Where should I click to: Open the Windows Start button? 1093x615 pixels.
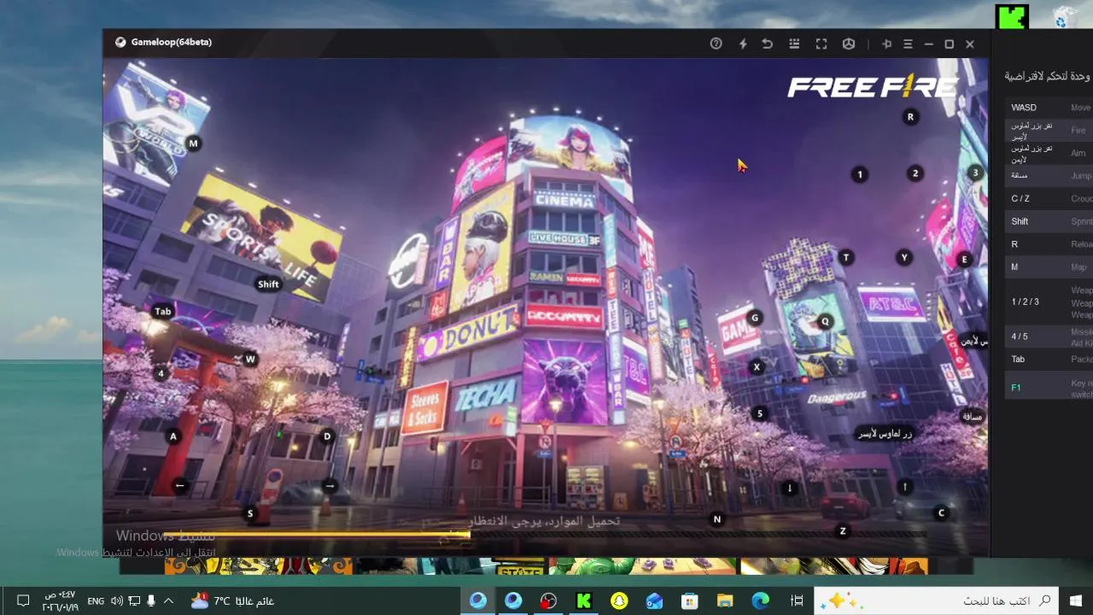click(1075, 601)
